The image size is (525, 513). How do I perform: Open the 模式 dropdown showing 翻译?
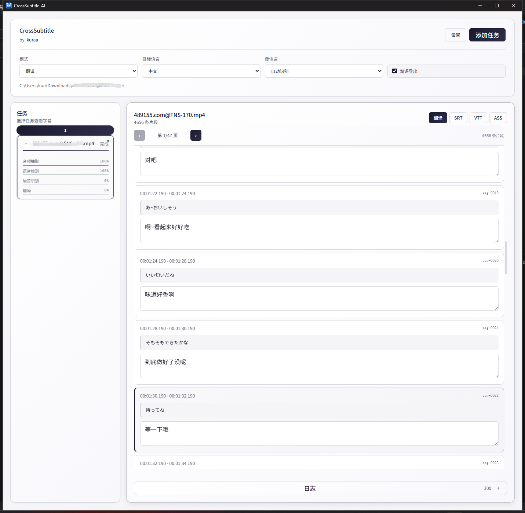pyautogui.click(x=79, y=71)
